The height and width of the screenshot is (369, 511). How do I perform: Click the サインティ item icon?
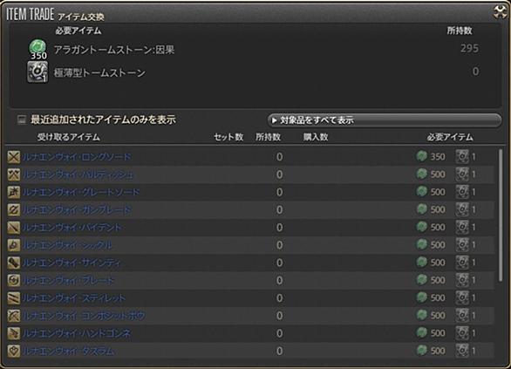tap(14, 263)
